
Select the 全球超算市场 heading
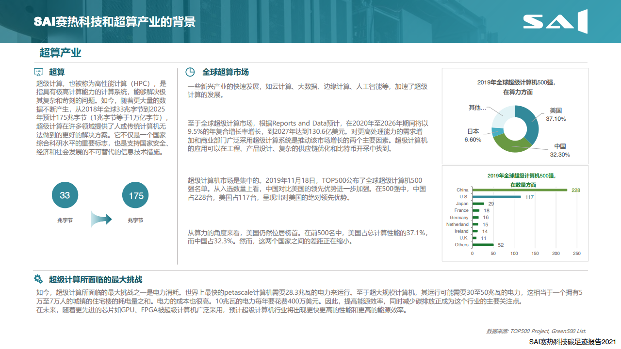click(226, 72)
